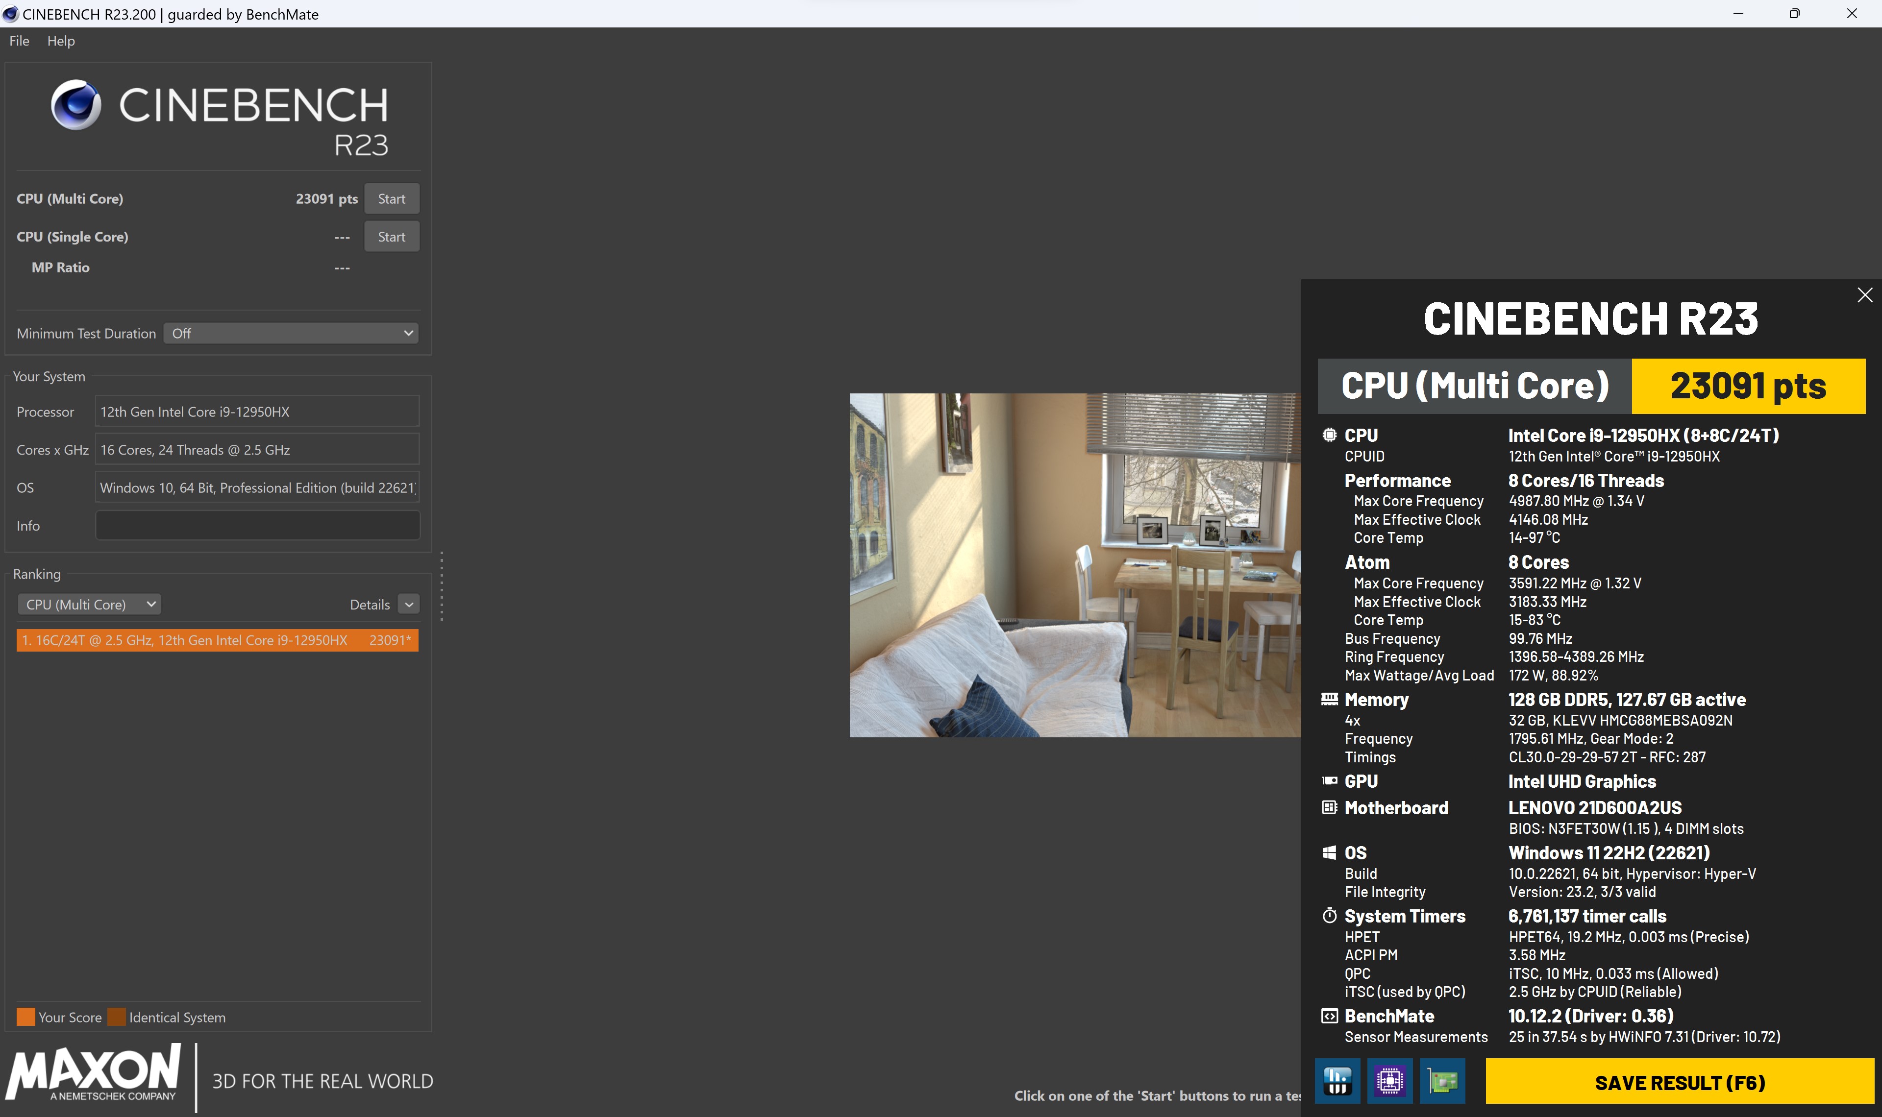1882x1117 pixels.
Task: Click 'BIOS: N3FET30W (1.15 ), 4 DIMM slots'
Action: click(1626, 829)
